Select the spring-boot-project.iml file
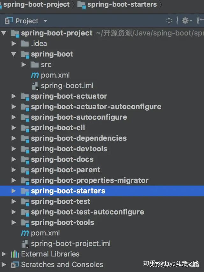Viewport: 204px width, 272px height. [x=71, y=244]
